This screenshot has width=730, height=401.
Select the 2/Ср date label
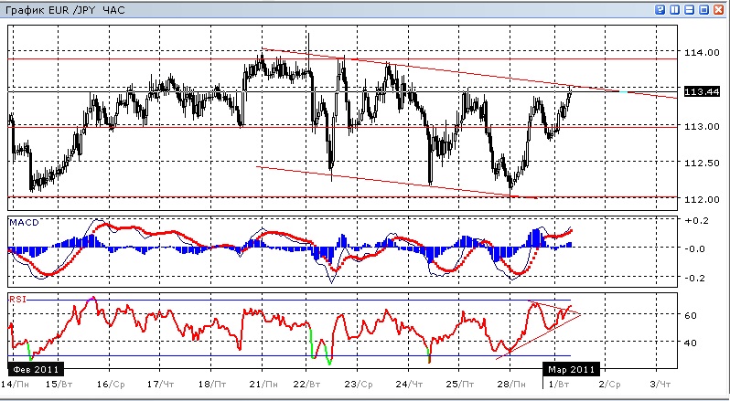pyautogui.click(x=609, y=385)
